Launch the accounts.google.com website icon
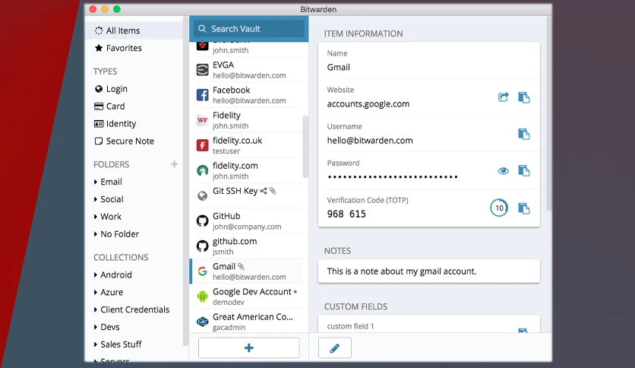 point(503,97)
